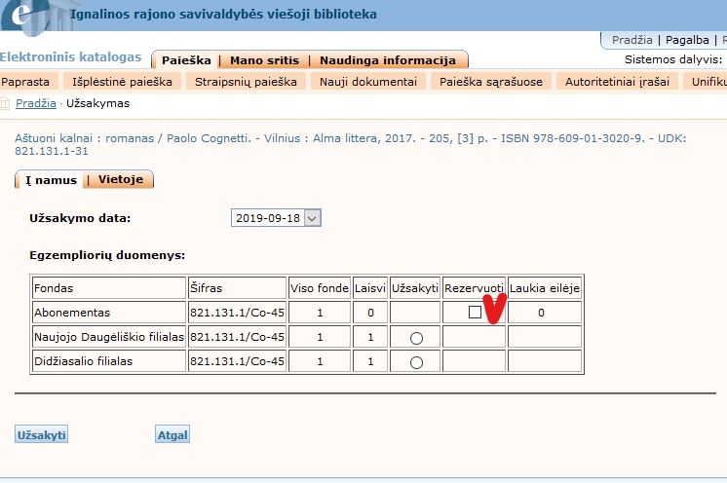Select Naujojo Daugėliškio filialas order radio button

click(x=416, y=338)
